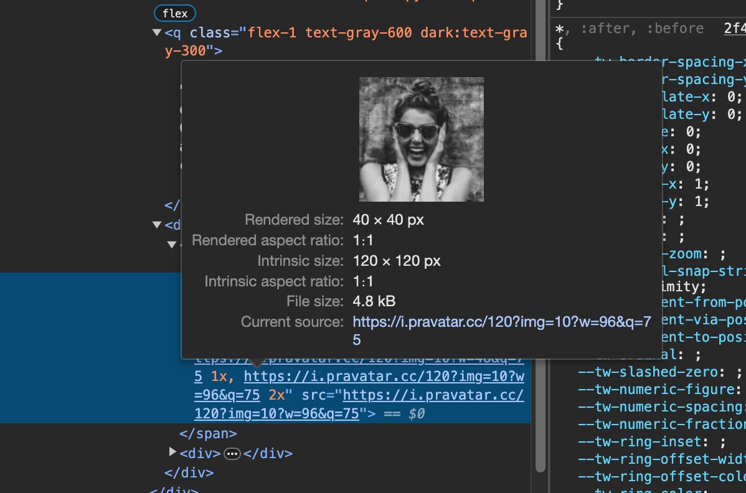
Task: Collapse the highlighted span's parent element
Action: click(x=172, y=245)
